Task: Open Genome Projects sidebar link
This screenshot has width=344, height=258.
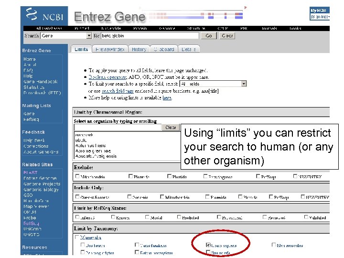Action: point(42,184)
